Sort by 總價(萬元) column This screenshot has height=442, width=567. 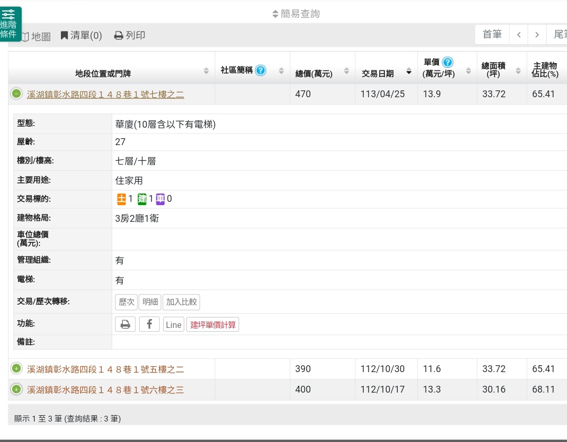321,73
